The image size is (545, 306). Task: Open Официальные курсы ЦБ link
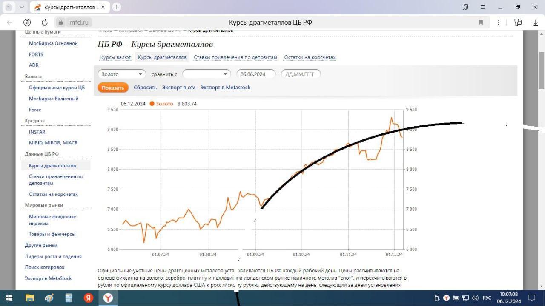57,88
